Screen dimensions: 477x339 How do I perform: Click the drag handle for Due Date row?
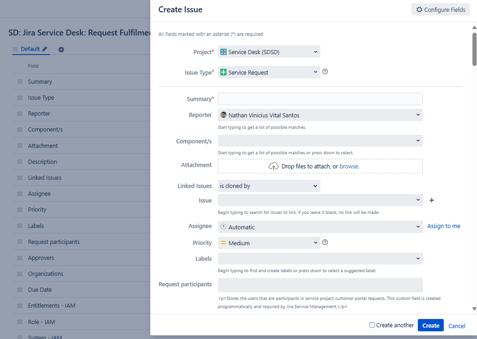(20, 290)
